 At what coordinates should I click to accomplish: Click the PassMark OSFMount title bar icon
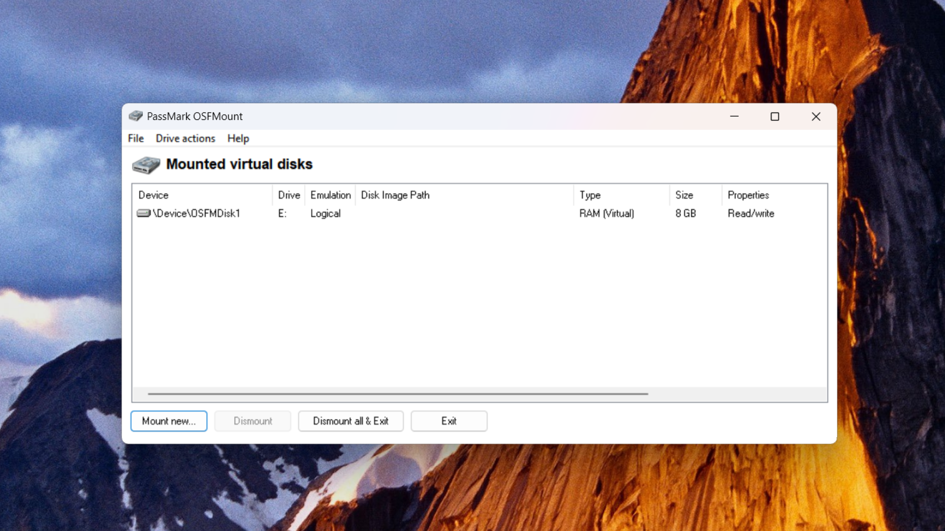tap(135, 116)
